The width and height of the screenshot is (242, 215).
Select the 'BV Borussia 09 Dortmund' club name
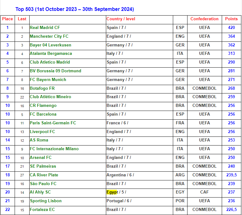pos(55,71)
